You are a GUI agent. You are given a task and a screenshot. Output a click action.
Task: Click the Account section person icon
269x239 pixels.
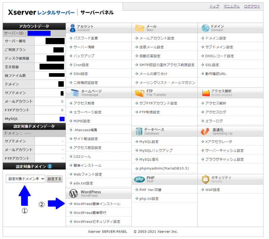click(73, 28)
